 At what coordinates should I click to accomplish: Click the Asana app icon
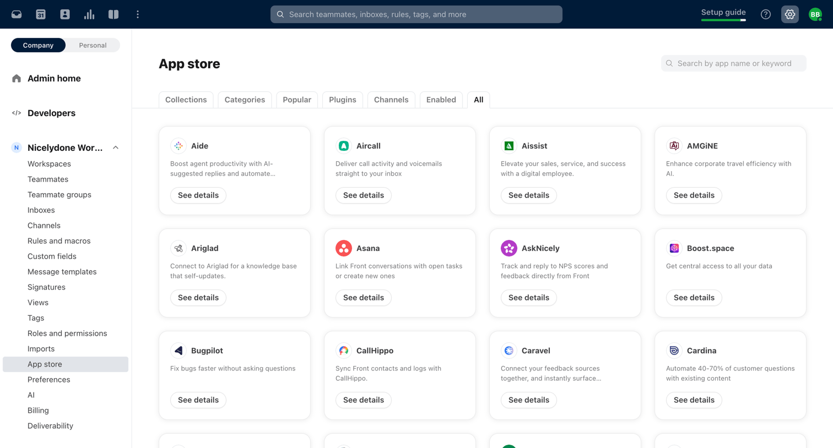coord(344,248)
